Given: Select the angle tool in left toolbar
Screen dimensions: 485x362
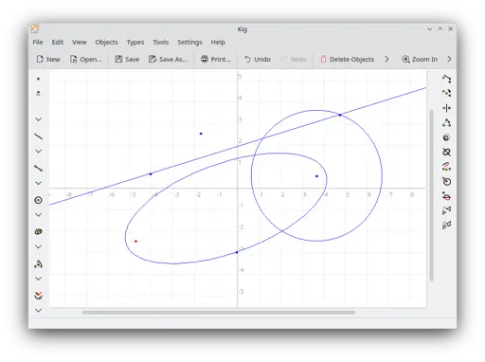Looking at the screenshot, I should pyautogui.click(x=38, y=263).
